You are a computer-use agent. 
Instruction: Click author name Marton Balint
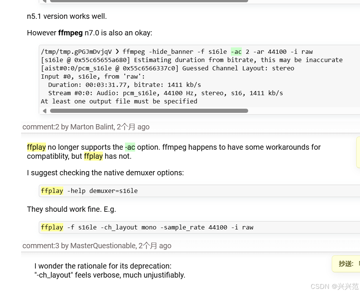click(92, 127)
